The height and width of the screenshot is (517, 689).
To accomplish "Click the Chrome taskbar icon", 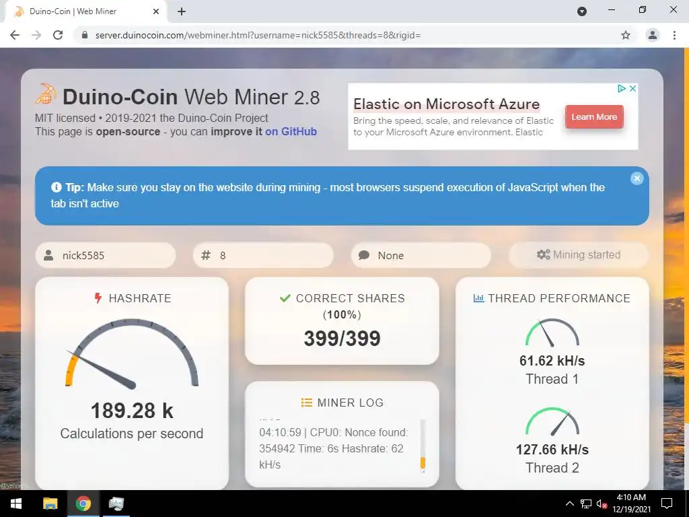I will point(83,504).
